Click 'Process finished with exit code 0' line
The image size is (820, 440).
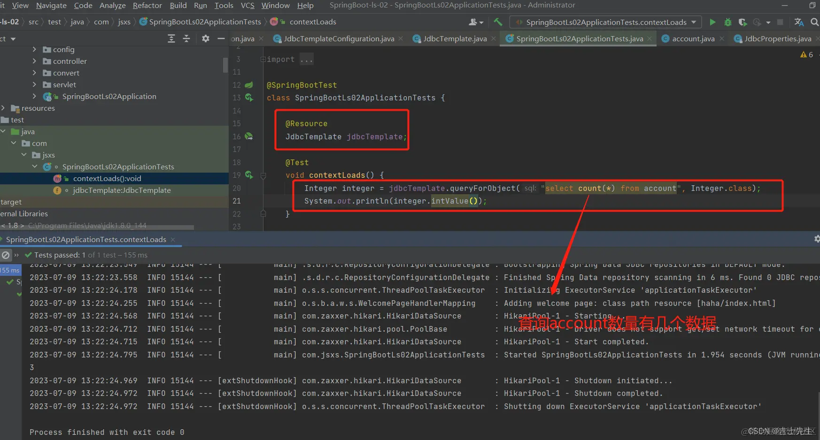pyautogui.click(x=107, y=432)
